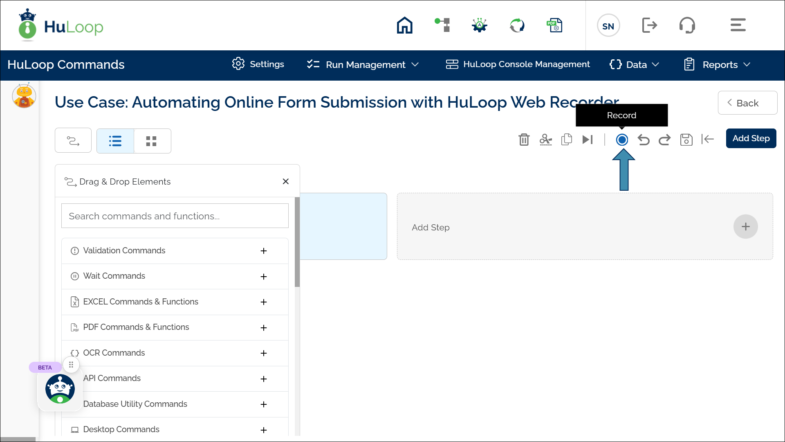Viewport: 785px width, 442px height.
Task: Toggle the flow diagram view button
Action: point(73,141)
